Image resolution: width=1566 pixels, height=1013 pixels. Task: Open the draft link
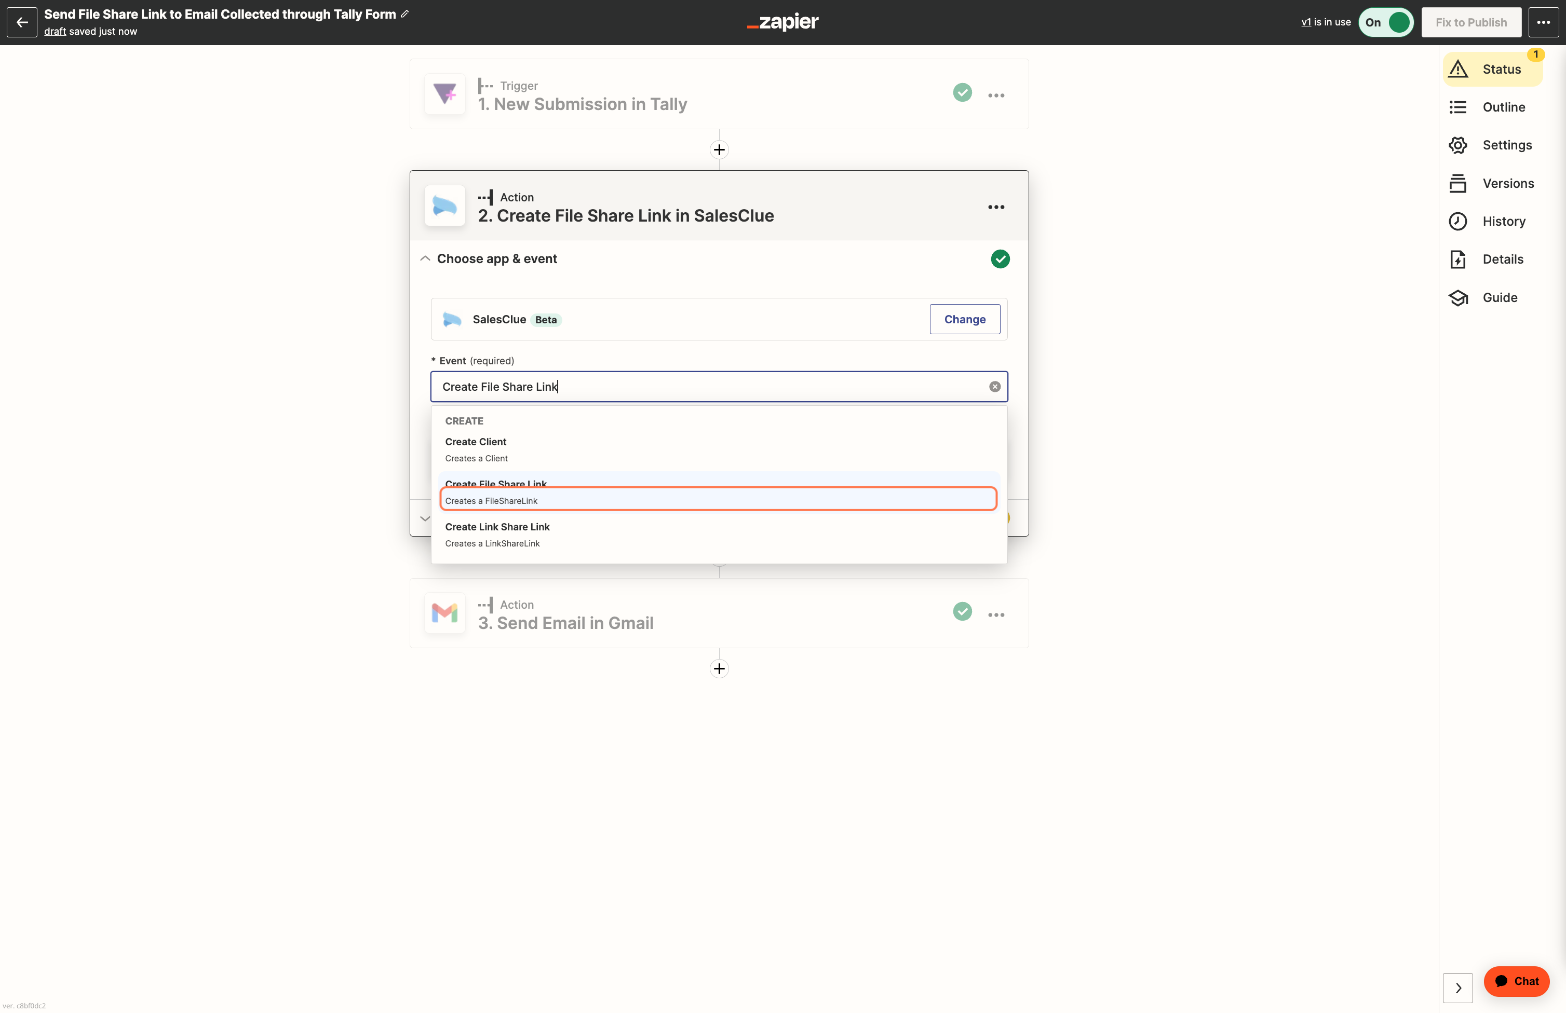[55, 32]
